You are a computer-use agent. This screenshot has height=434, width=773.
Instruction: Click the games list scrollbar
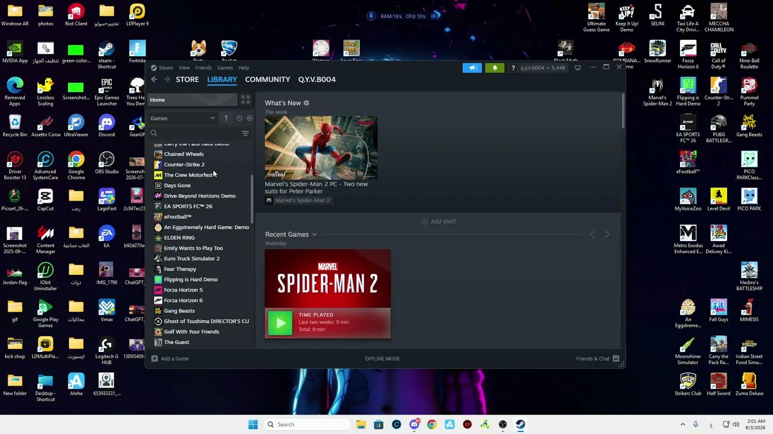[252, 199]
